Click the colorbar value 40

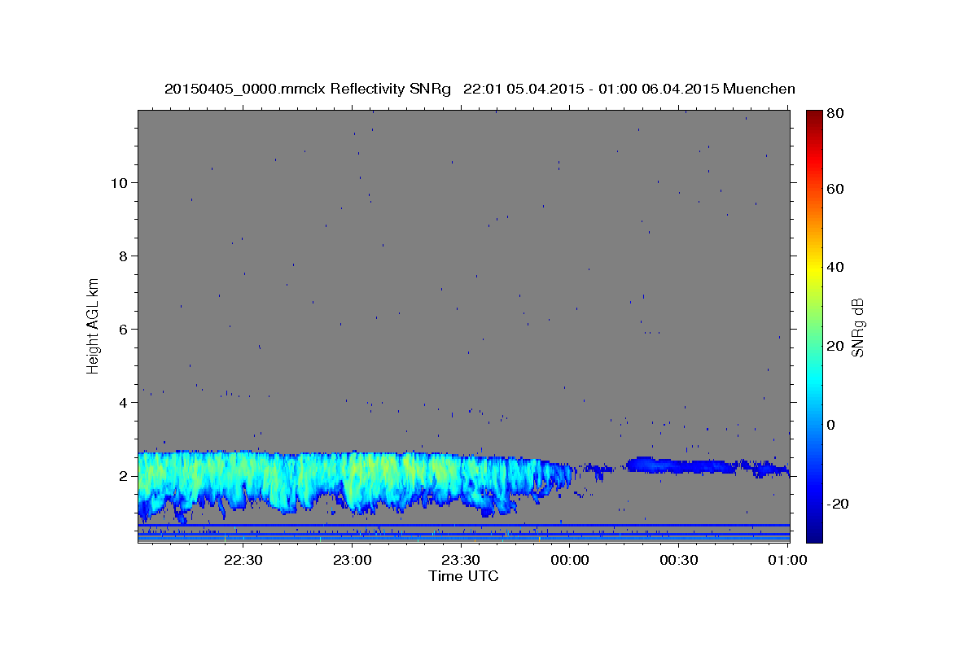(835, 267)
